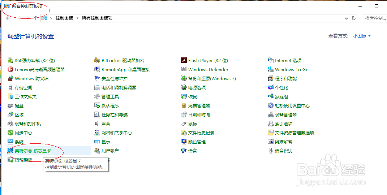Open 文件历史记录 icon
Viewport: 387px width, 195px height.
[184, 133]
